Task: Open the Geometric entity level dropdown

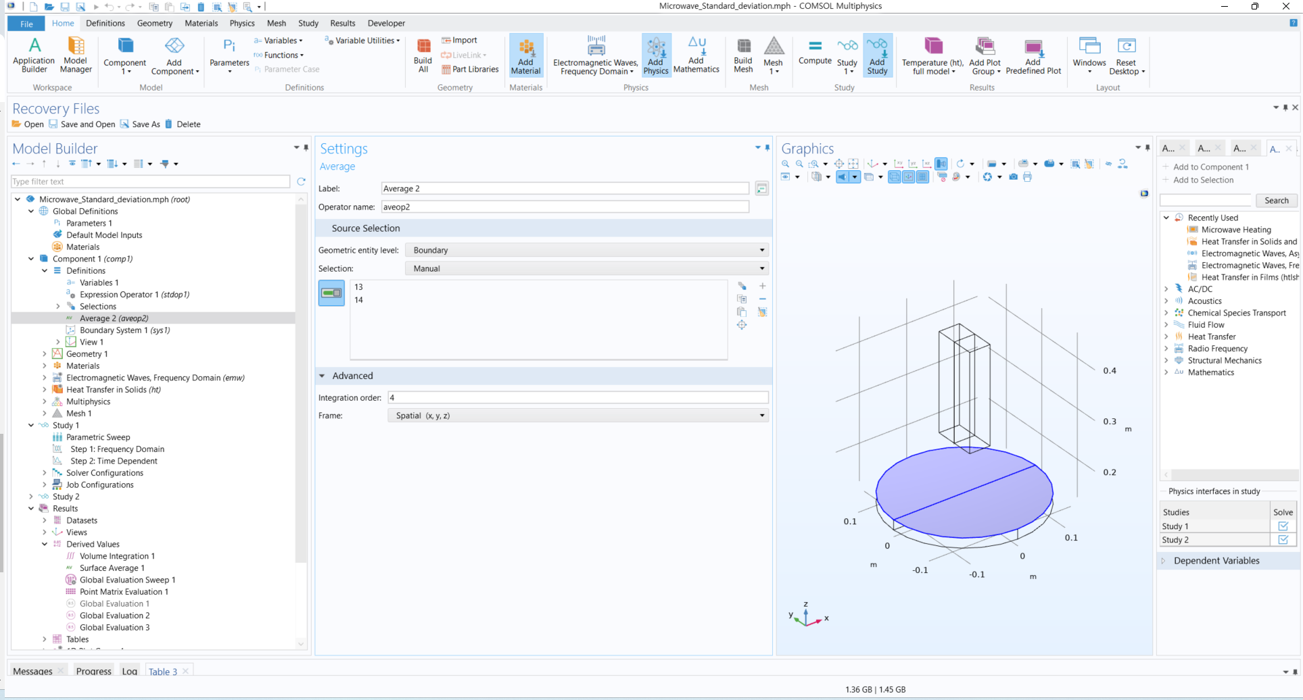Action: tap(586, 250)
